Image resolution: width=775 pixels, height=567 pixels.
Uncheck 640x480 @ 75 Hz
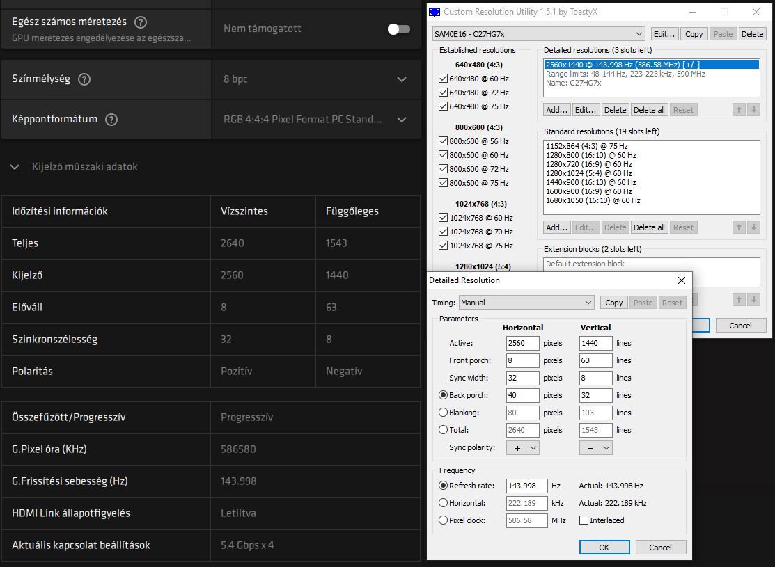pos(443,106)
